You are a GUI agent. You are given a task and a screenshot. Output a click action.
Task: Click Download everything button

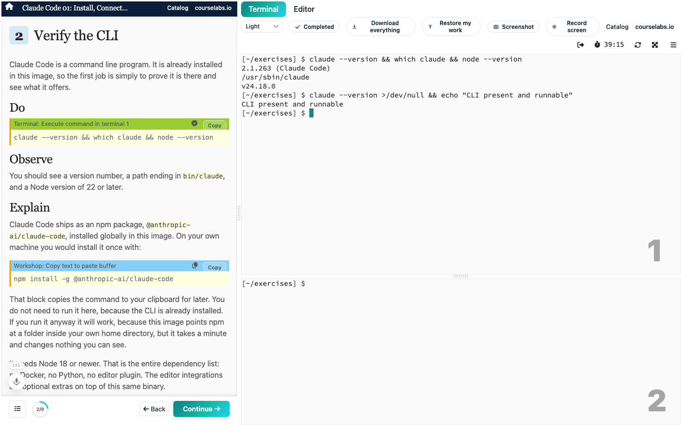click(381, 27)
